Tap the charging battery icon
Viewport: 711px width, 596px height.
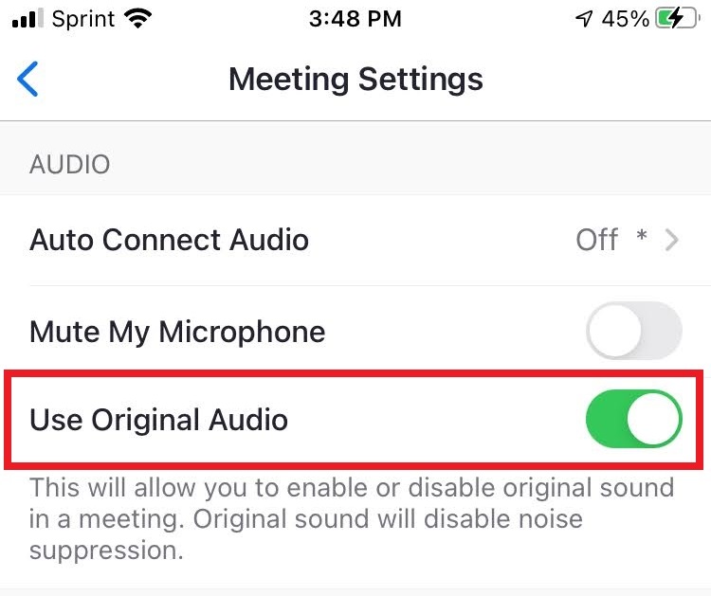coord(677,19)
